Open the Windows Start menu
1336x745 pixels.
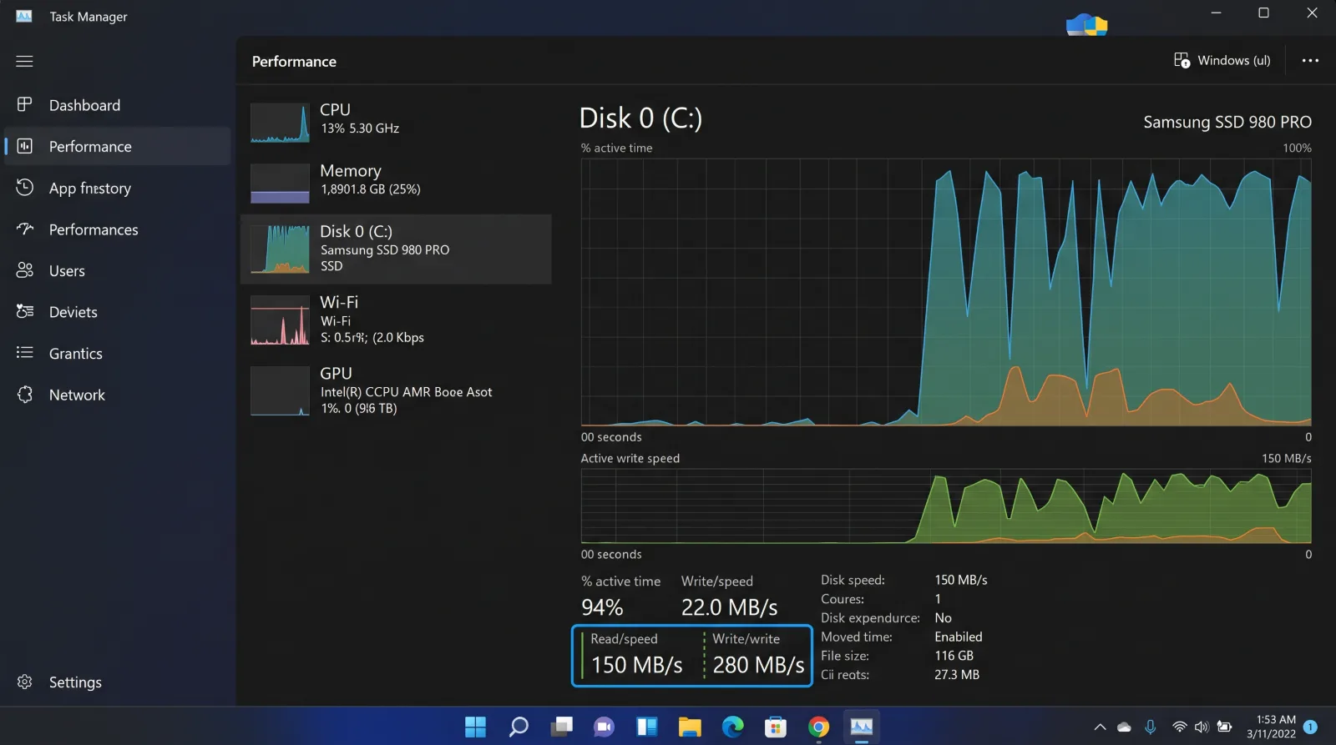475,727
